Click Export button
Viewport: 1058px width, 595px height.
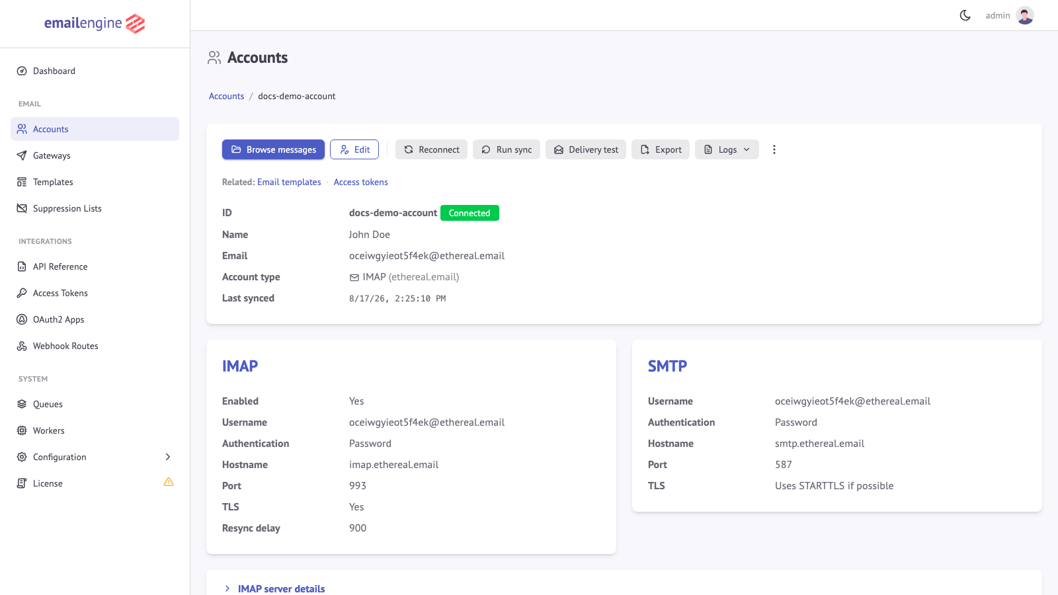661,149
